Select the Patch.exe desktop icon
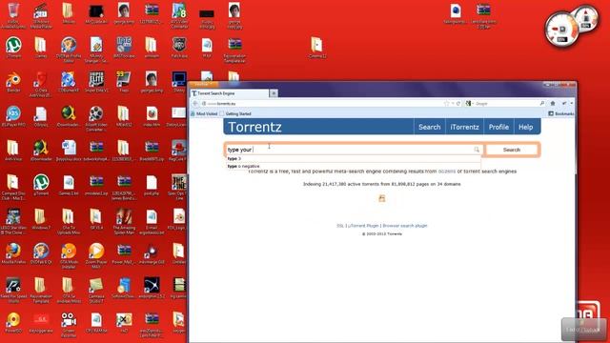 179,48
